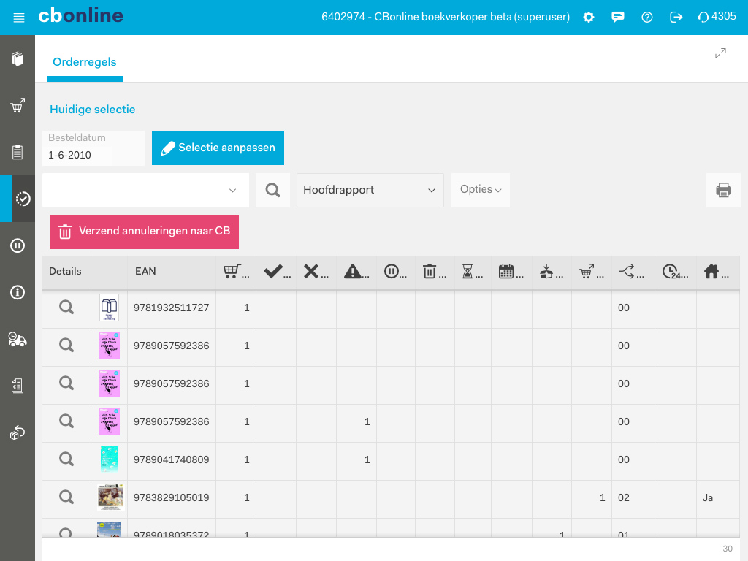Click the EAN column header
This screenshot has width=748, height=561.
(x=145, y=272)
